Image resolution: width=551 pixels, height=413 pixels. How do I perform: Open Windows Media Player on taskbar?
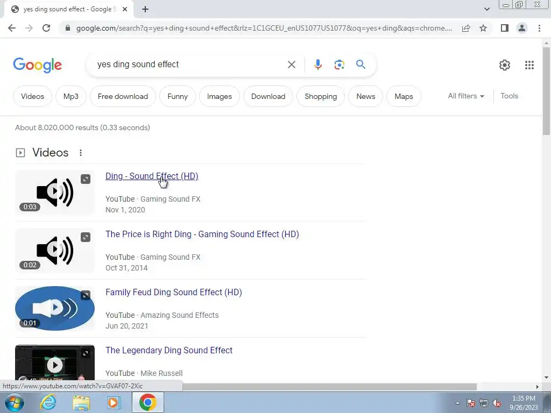point(114,402)
